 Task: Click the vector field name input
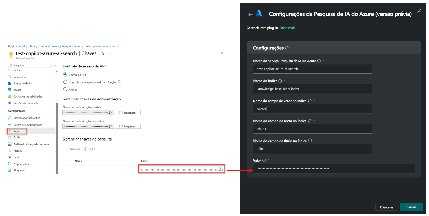pyautogui.click(x=313, y=109)
